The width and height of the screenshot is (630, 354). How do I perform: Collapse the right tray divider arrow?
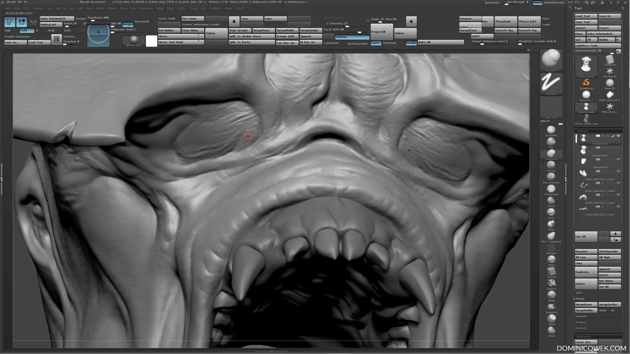(x=566, y=179)
